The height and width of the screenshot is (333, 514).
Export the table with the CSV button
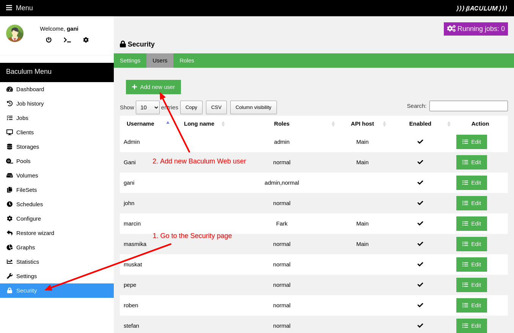pyautogui.click(x=216, y=107)
